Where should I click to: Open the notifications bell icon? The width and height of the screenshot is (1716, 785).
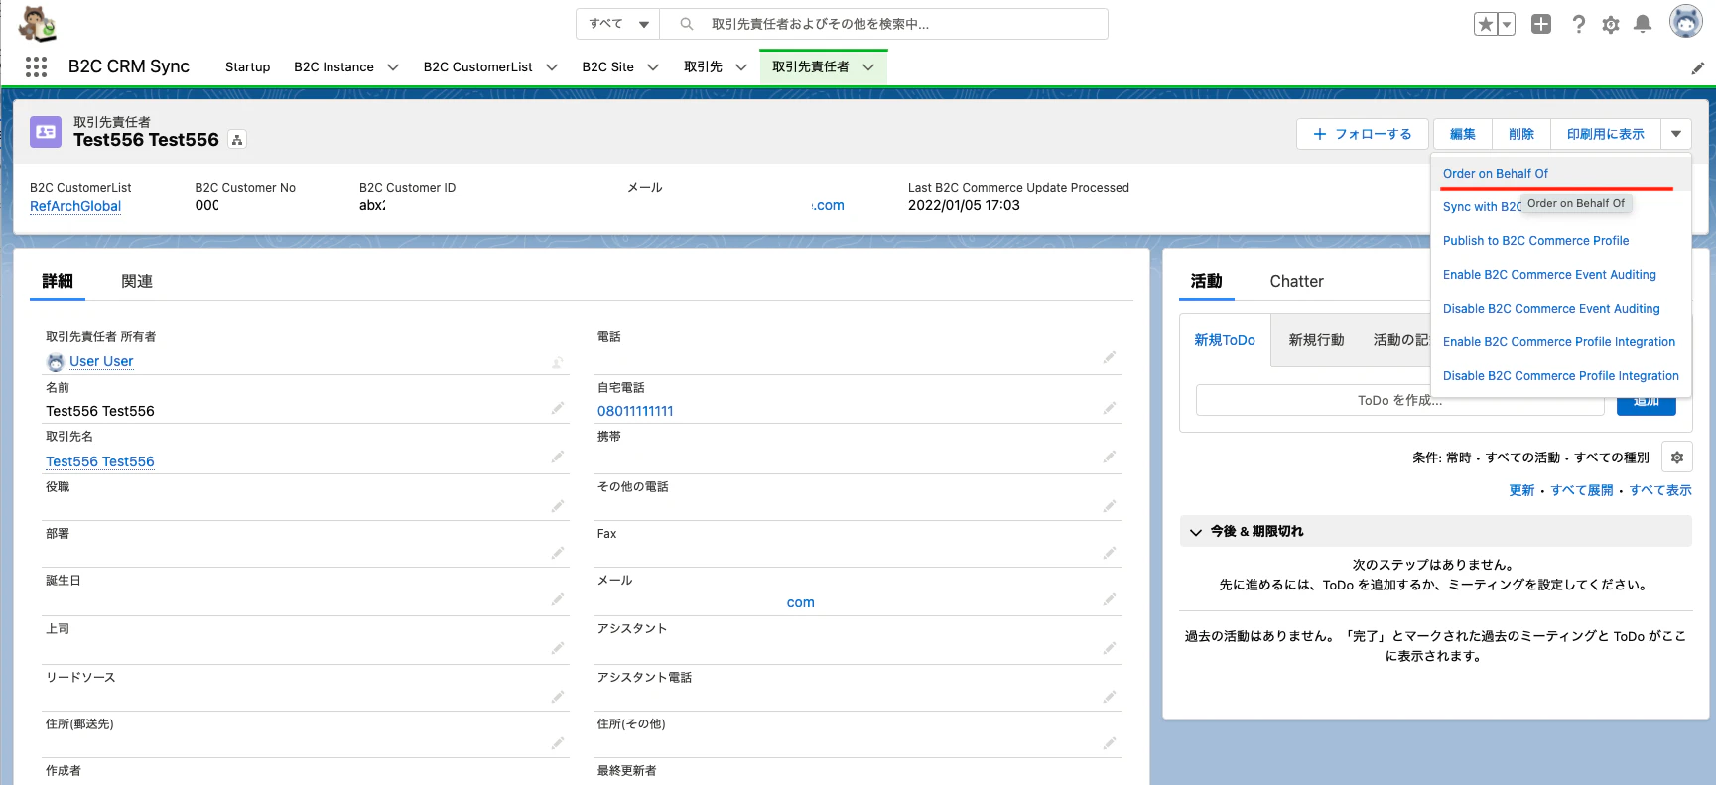(1643, 24)
